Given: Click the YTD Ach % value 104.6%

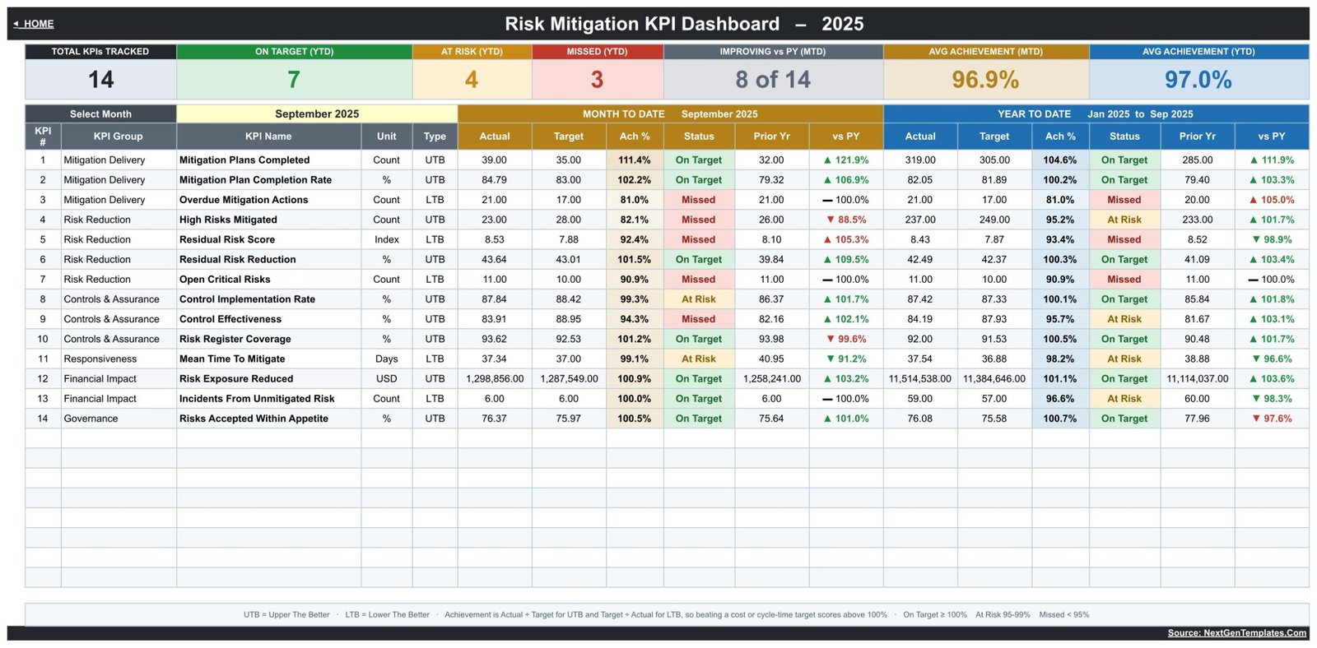Looking at the screenshot, I should pos(1060,160).
